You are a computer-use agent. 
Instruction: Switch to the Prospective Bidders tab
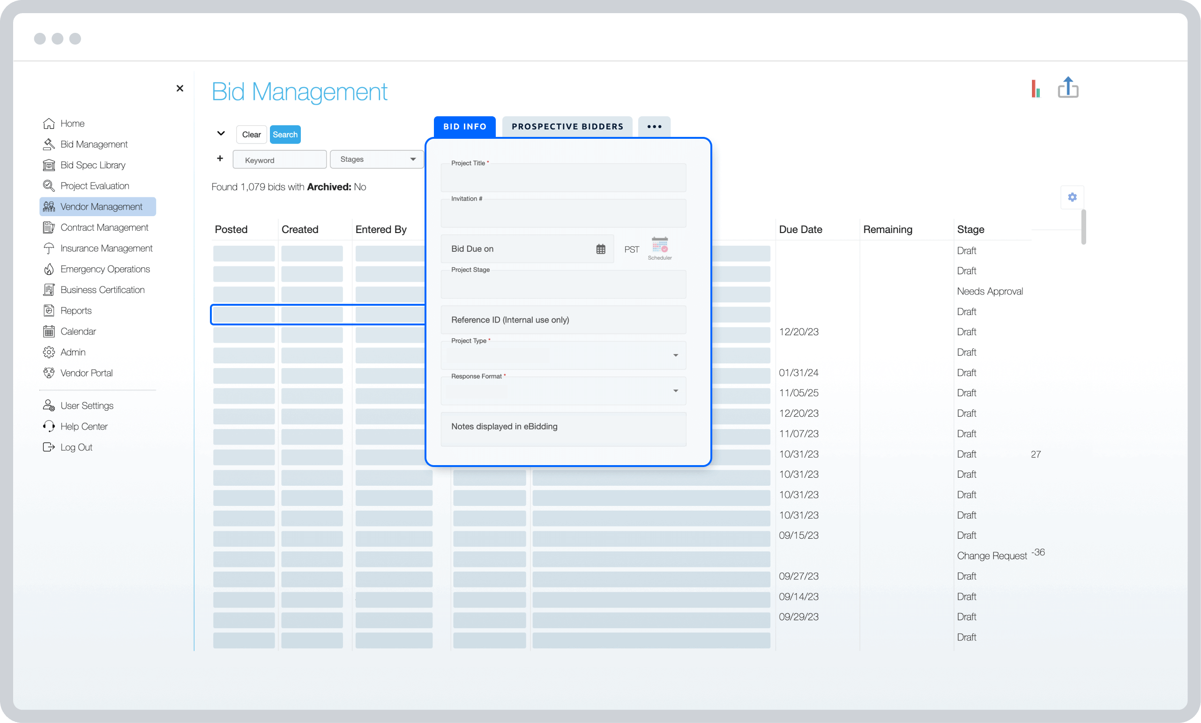567,126
